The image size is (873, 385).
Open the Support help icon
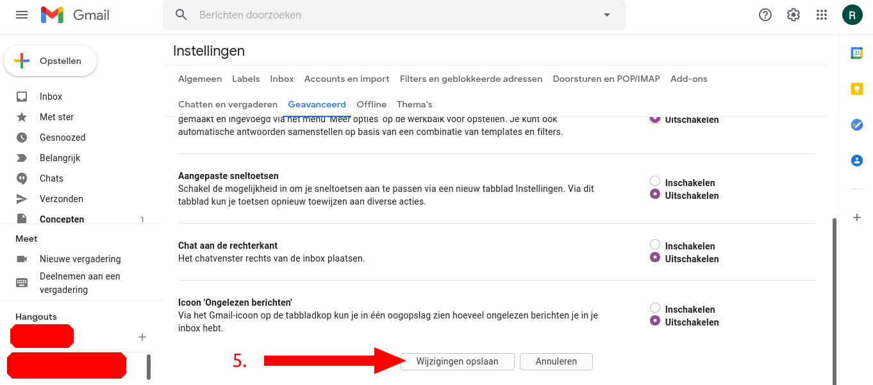click(765, 15)
